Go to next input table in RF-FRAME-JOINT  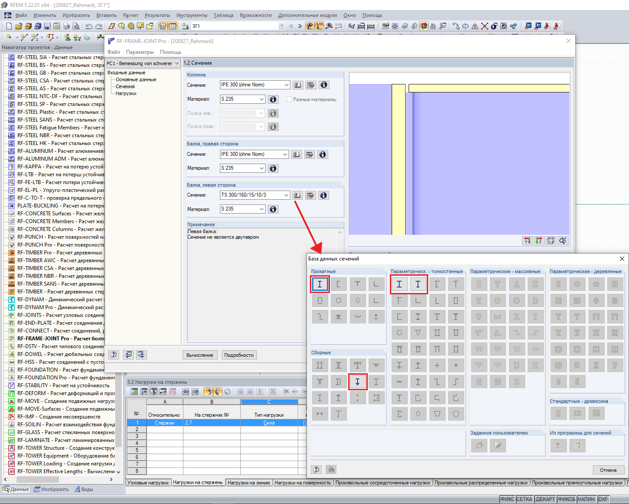click(x=141, y=355)
